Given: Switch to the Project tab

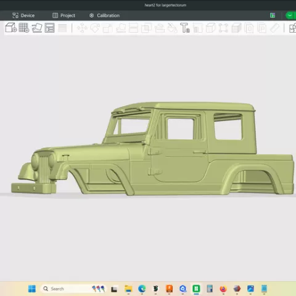Looking at the screenshot, I should pyautogui.click(x=64, y=15).
